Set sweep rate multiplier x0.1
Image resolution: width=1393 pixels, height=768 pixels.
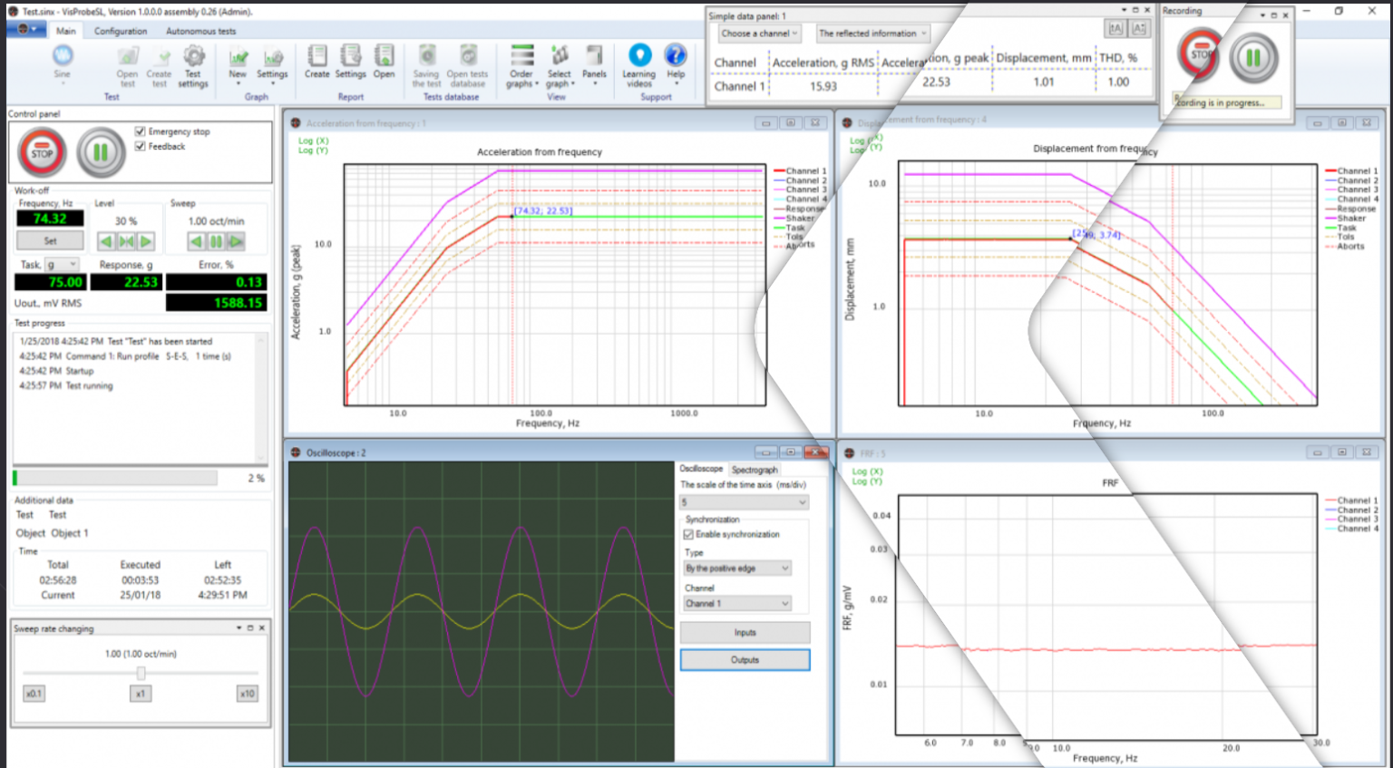click(x=34, y=694)
